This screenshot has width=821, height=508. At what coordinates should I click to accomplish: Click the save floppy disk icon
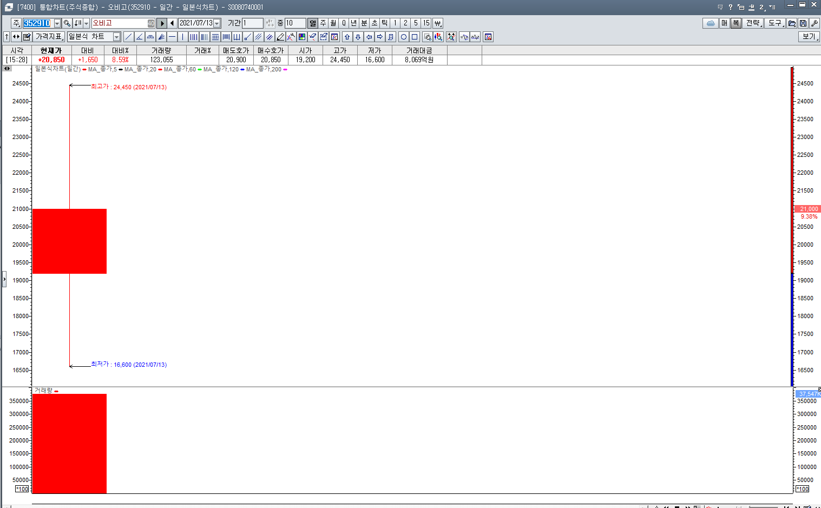point(803,23)
